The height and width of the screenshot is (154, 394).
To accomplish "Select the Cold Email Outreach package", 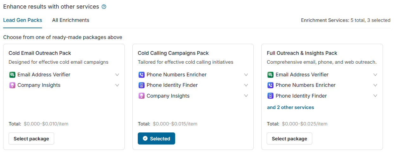I will [x=31, y=139].
